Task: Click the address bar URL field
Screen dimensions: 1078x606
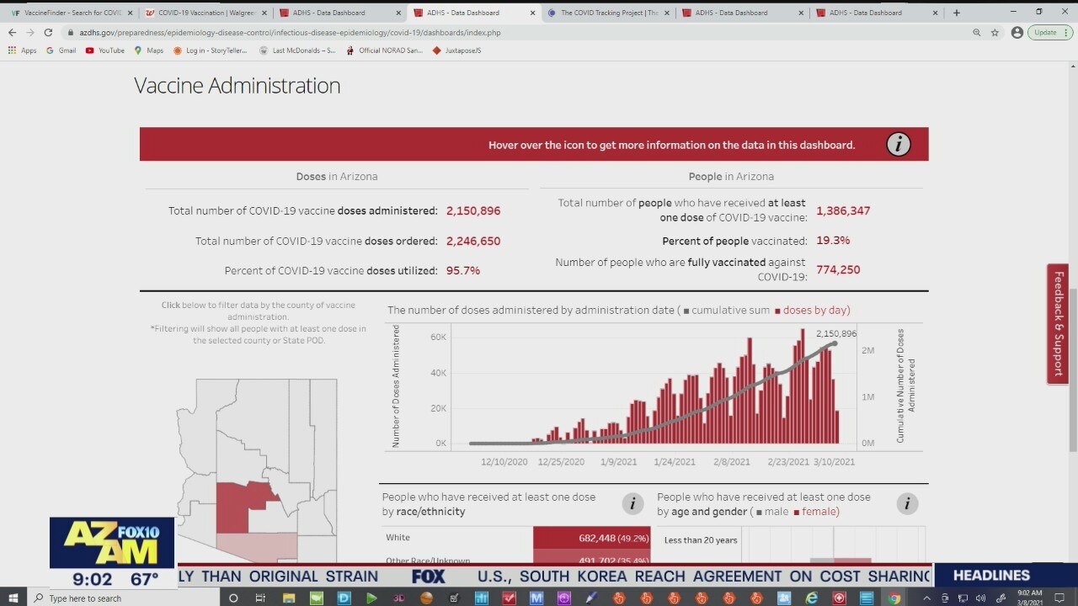Action: (505, 32)
